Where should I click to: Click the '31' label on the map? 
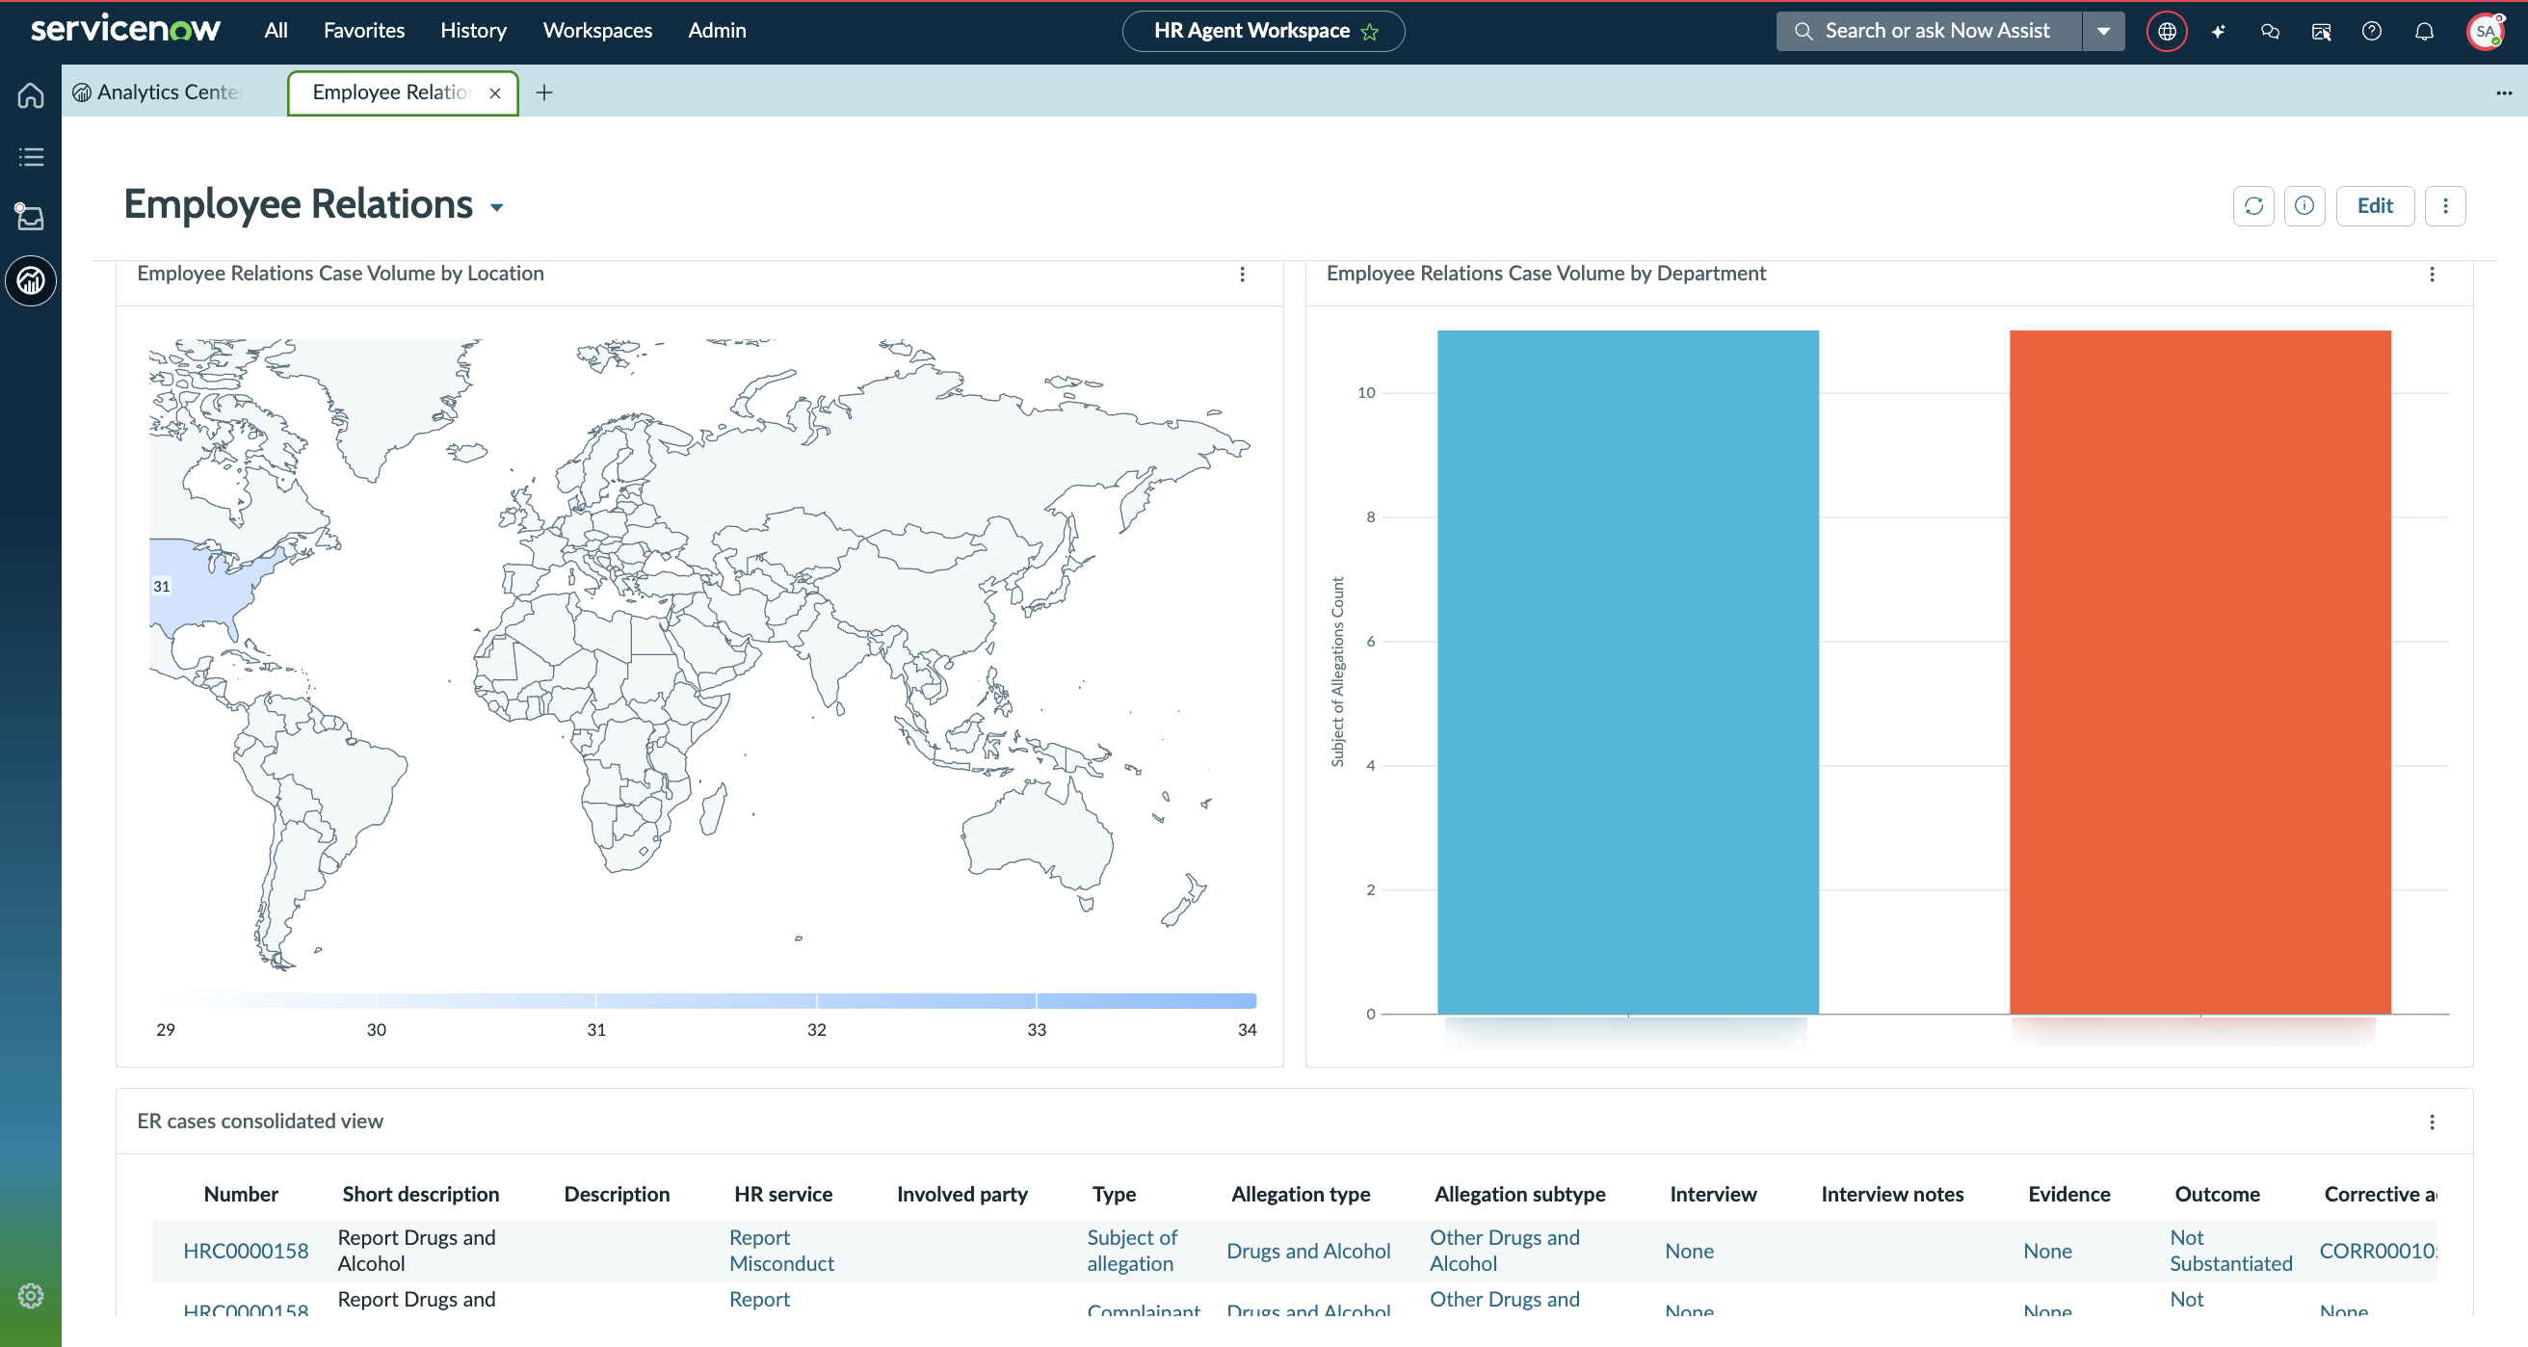tap(161, 586)
